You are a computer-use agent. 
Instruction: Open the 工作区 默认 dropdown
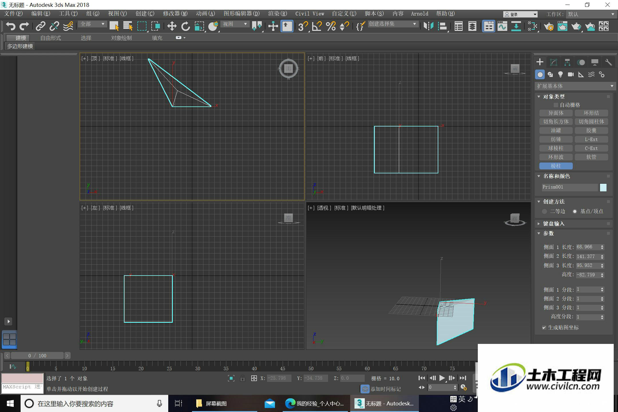coord(591,14)
